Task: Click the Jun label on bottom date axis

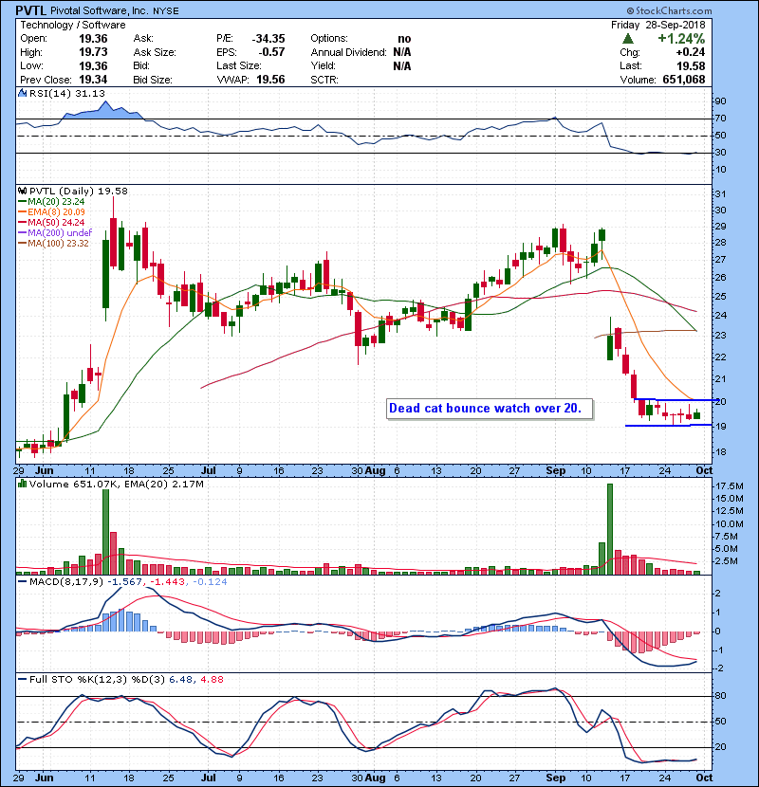Action: click(45, 778)
